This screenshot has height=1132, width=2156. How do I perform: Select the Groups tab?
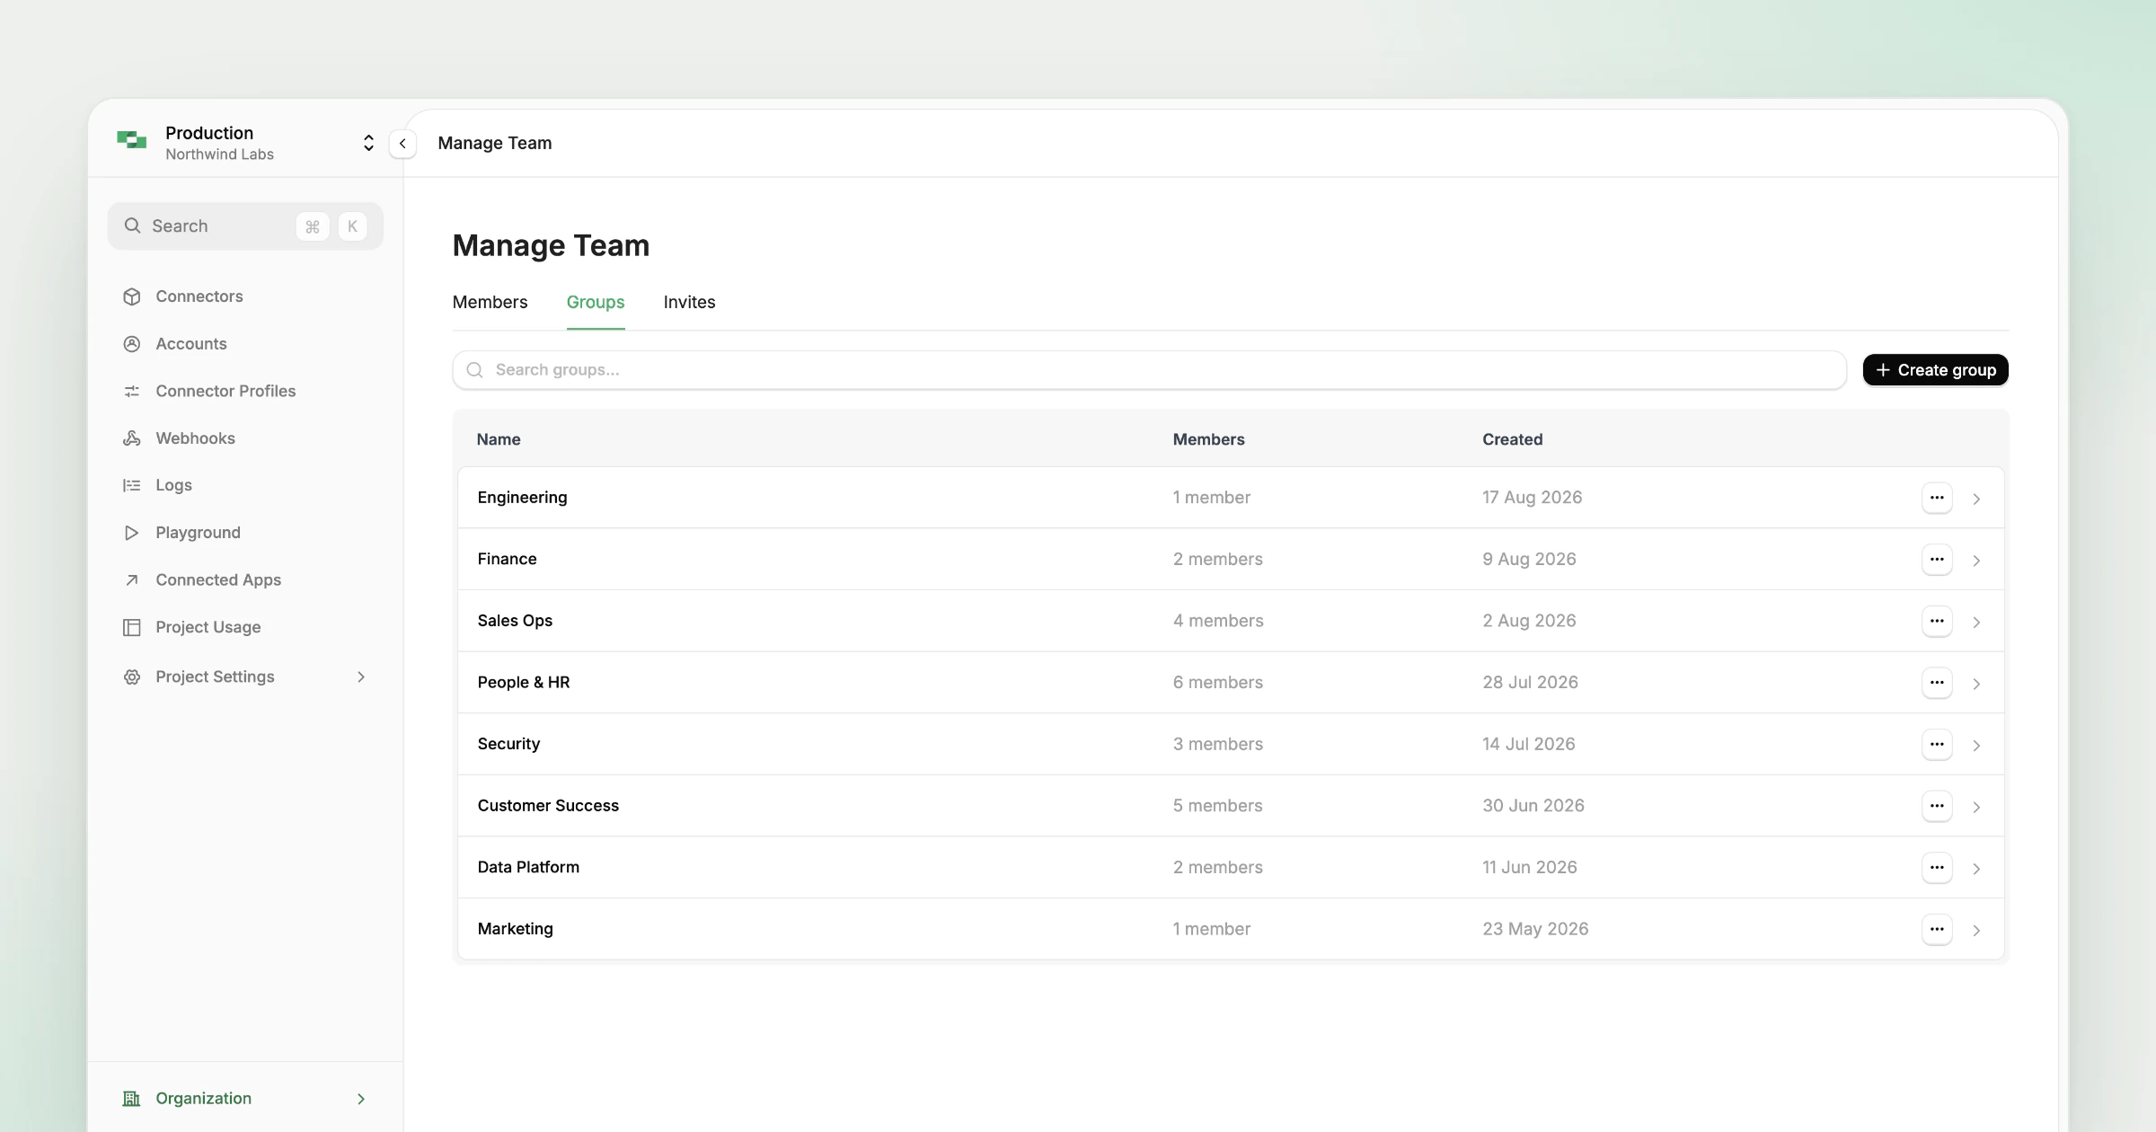596,302
